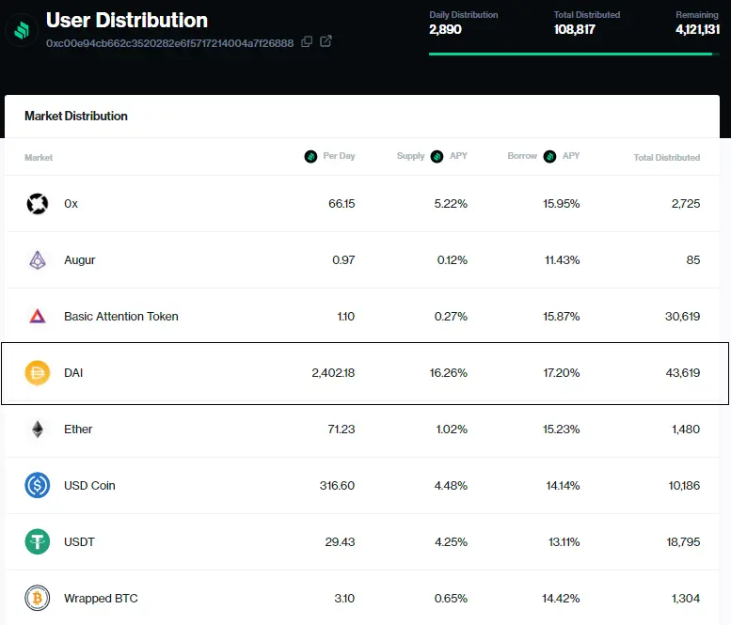This screenshot has height=625, width=731.
Task: Sort by the Supply APY column header
Action: 432,156
